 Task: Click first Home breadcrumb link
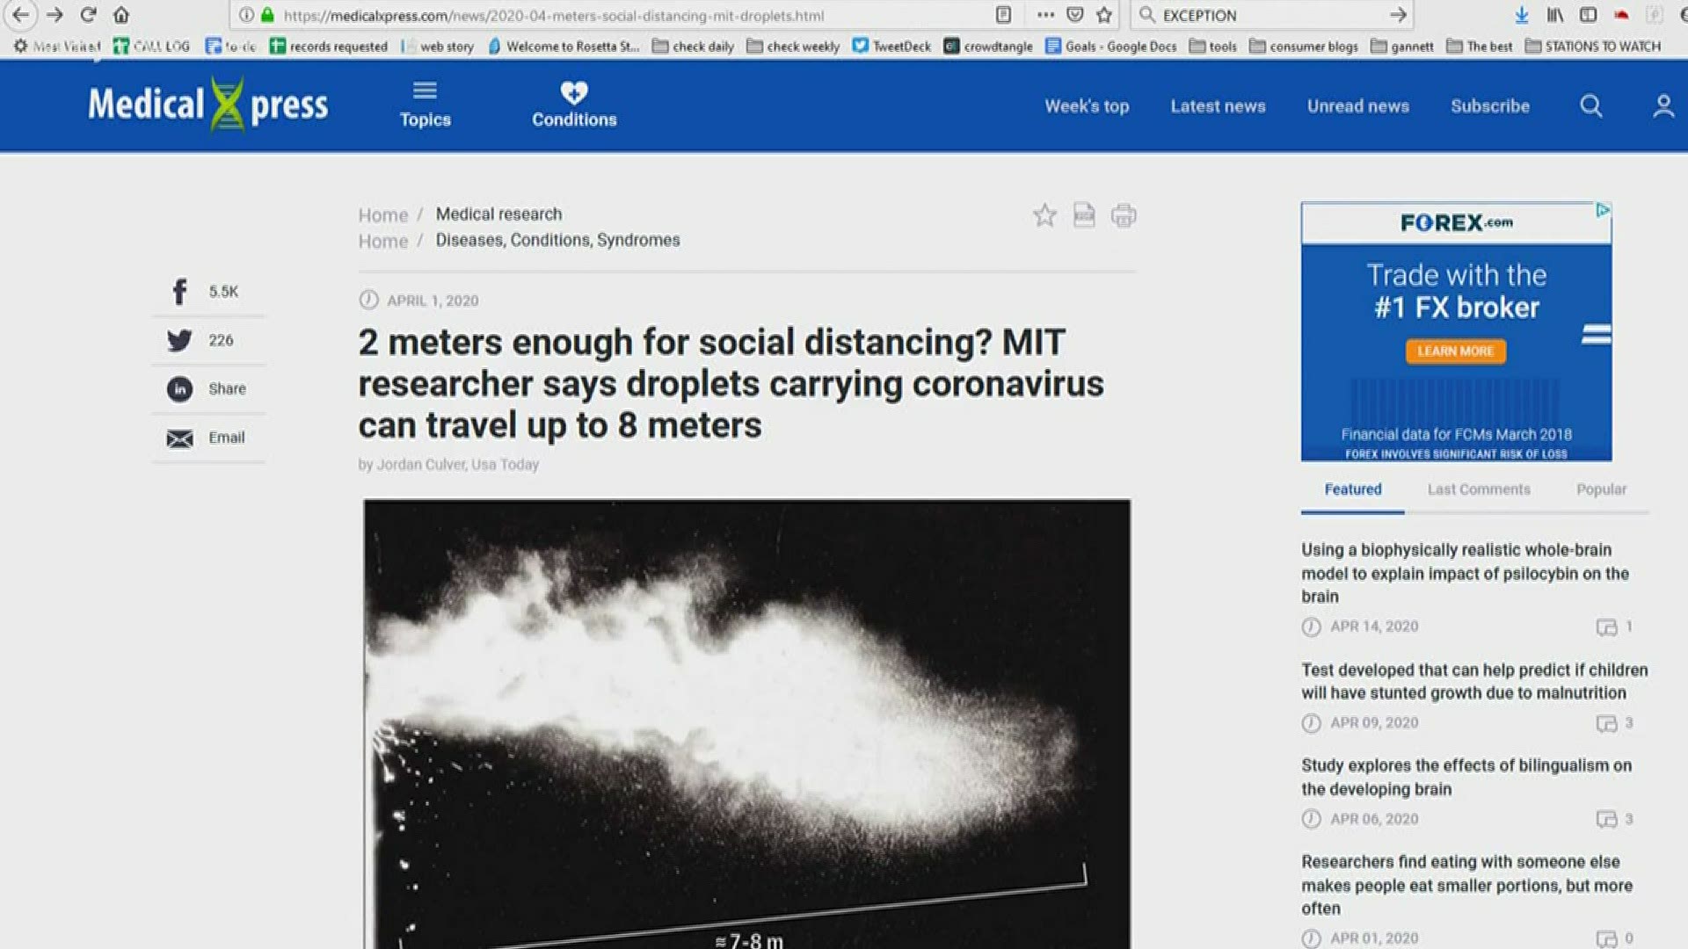[383, 215]
